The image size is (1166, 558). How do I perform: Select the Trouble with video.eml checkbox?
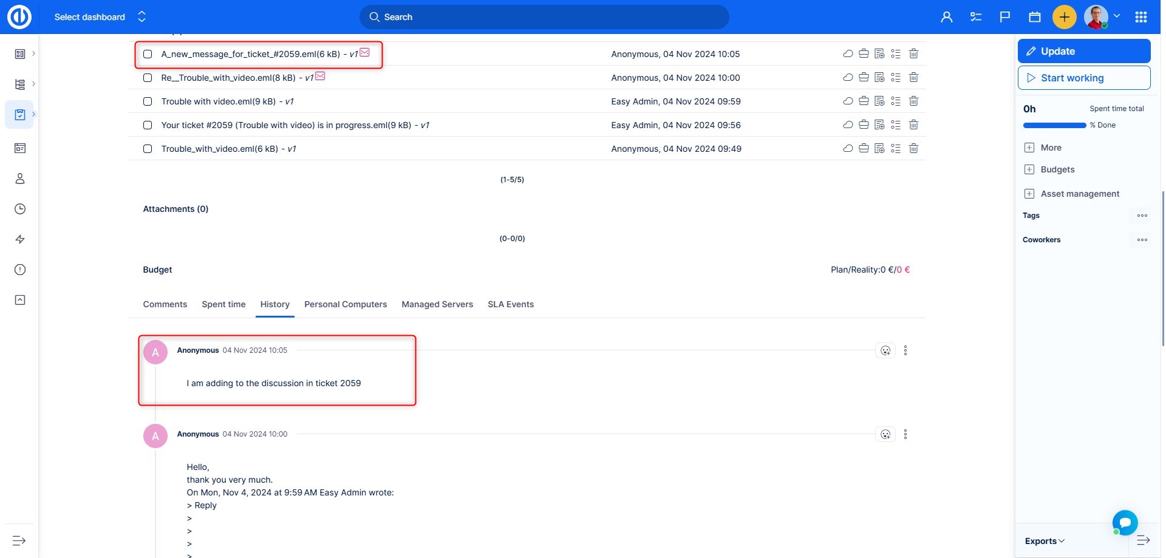pyautogui.click(x=148, y=101)
